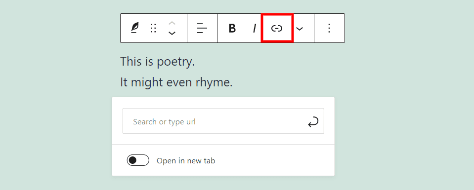The width and height of the screenshot is (474, 190).
Task: Click the line "It might even rhyme."
Action: pyautogui.click(x=176, y=82)
